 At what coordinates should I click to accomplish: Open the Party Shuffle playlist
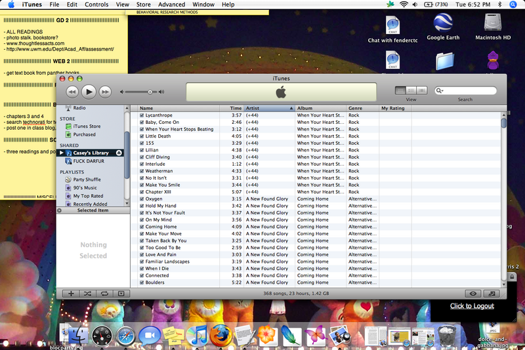point(87,180)
